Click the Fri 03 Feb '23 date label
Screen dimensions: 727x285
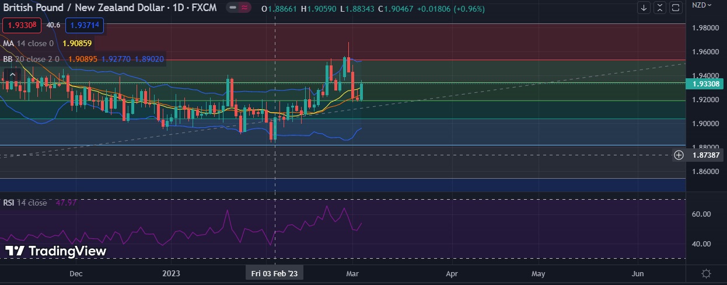(x=274, y=273)
